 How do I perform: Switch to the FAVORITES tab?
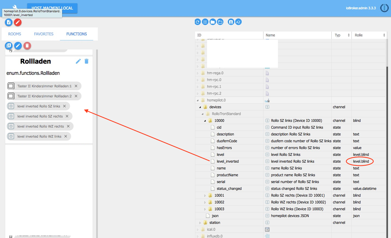point(44,34)
